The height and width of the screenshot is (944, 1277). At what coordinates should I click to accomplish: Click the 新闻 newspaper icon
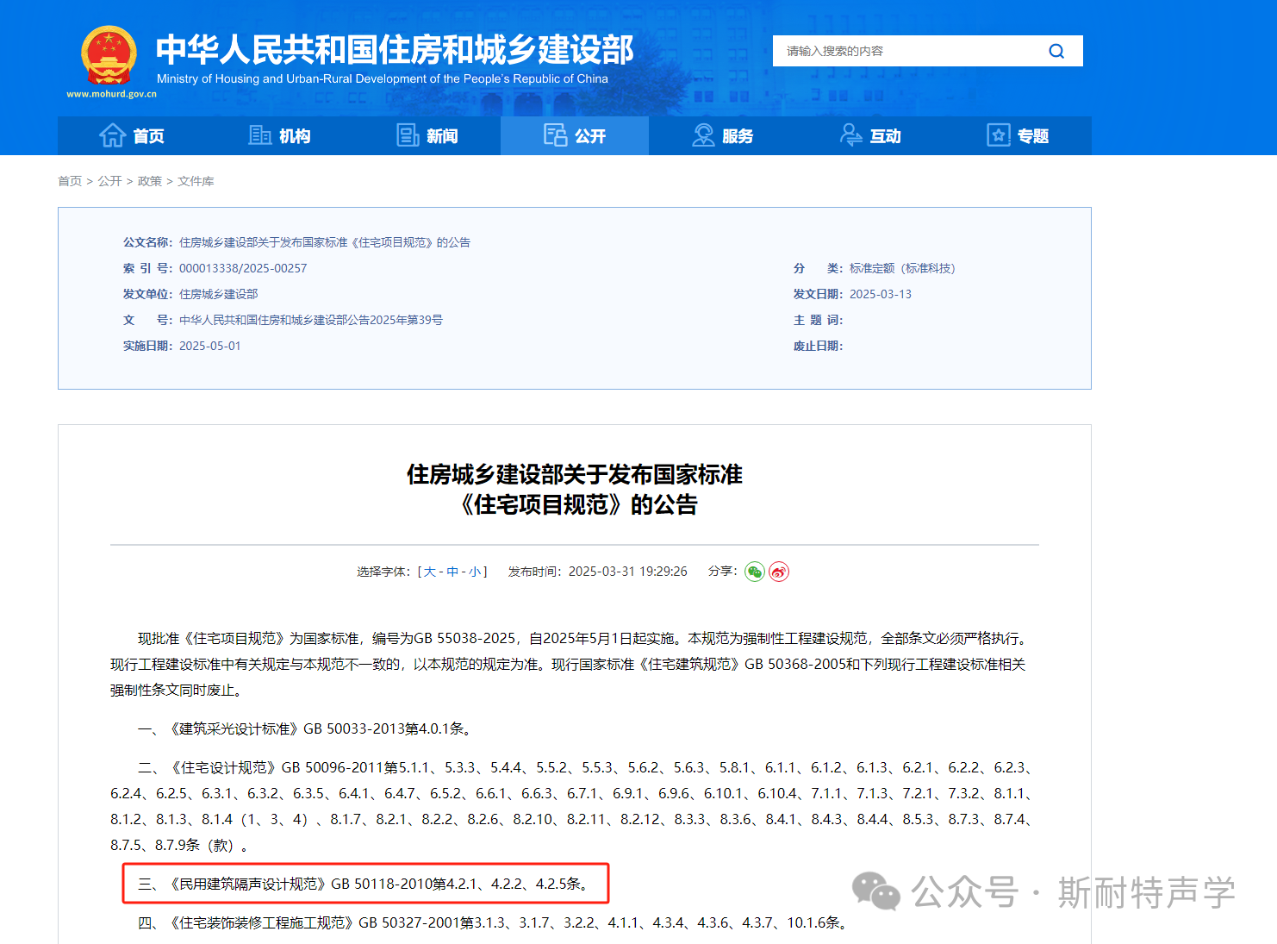tap(408, 135)
